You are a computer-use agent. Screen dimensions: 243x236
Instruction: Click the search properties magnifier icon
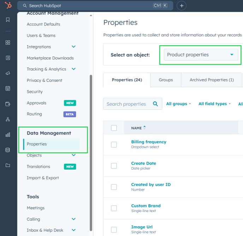[155, 104]
